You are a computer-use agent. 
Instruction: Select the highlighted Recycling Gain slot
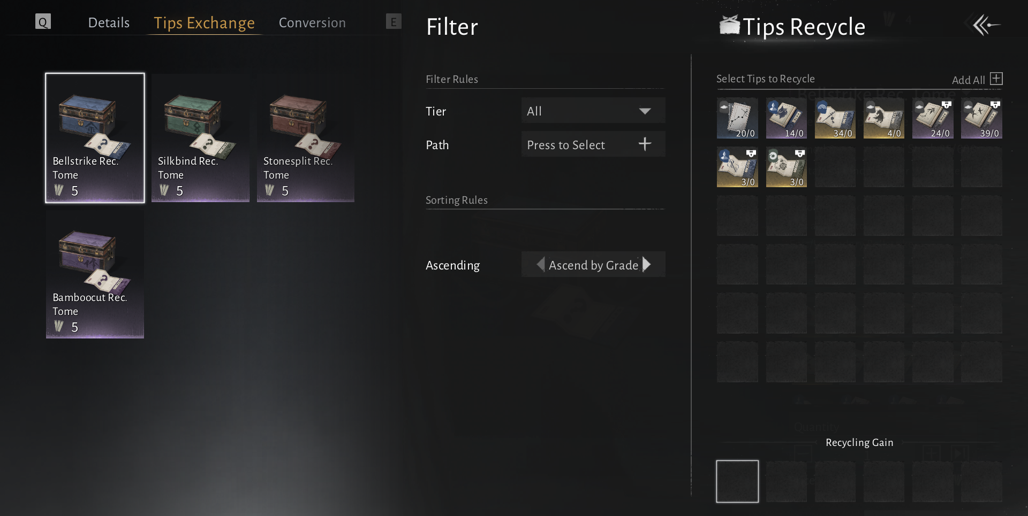coord(737,481)
